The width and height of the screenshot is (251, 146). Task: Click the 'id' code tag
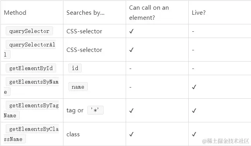point(75,68)
